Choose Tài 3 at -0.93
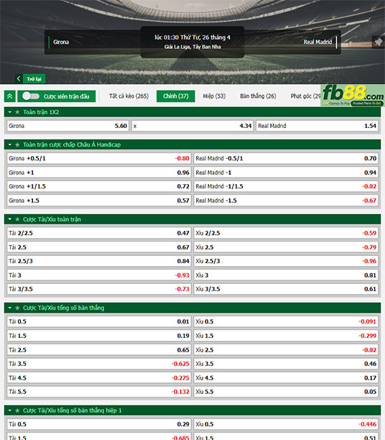This screenshot has width=385, height=440. click(99, 275)
